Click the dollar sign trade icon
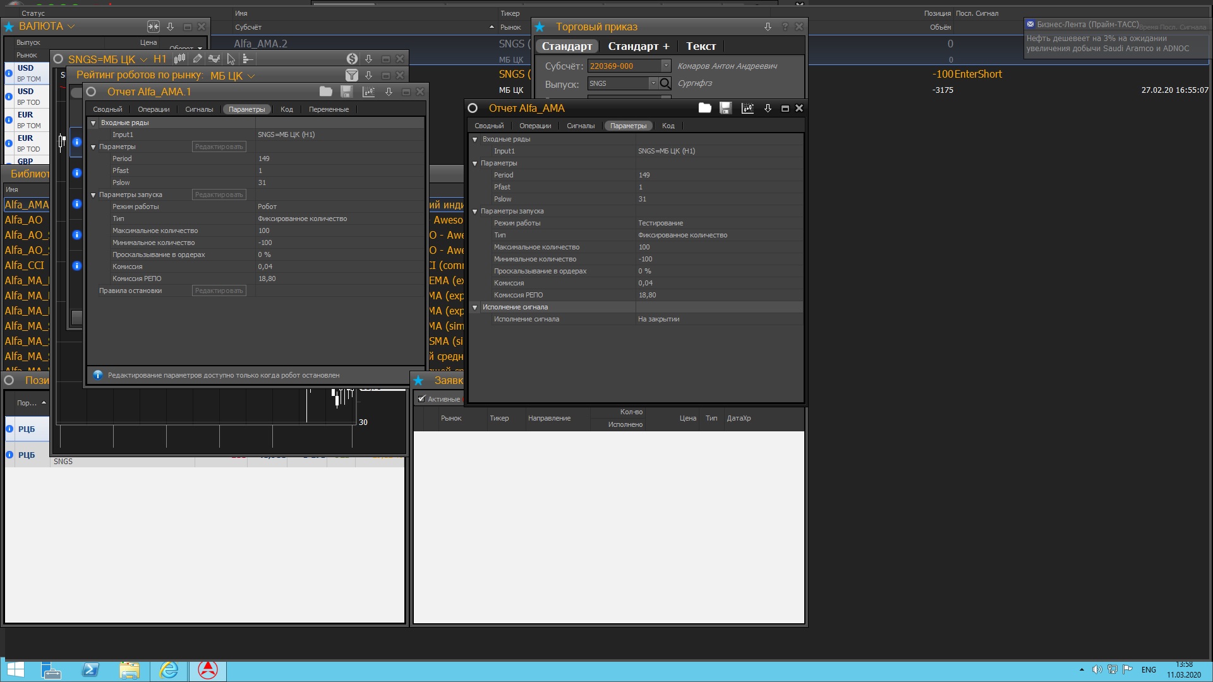Screen dimensions: 1213x682 coord(352,59)
